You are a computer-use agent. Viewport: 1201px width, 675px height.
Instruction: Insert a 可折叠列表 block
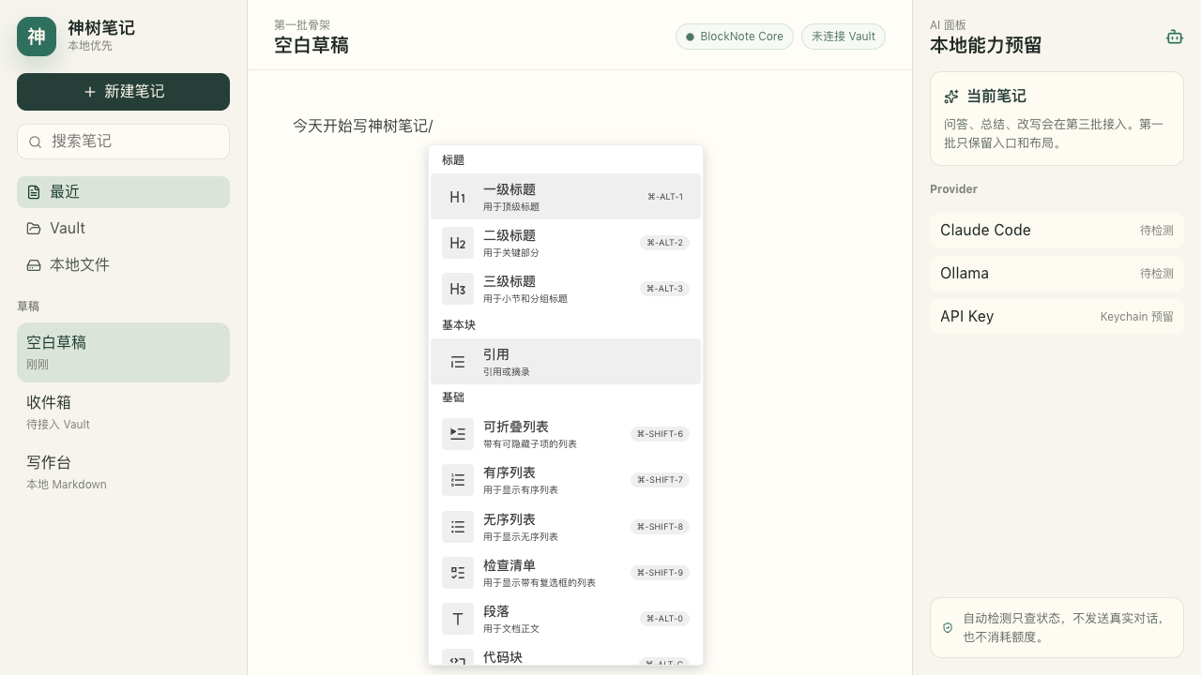566,434
